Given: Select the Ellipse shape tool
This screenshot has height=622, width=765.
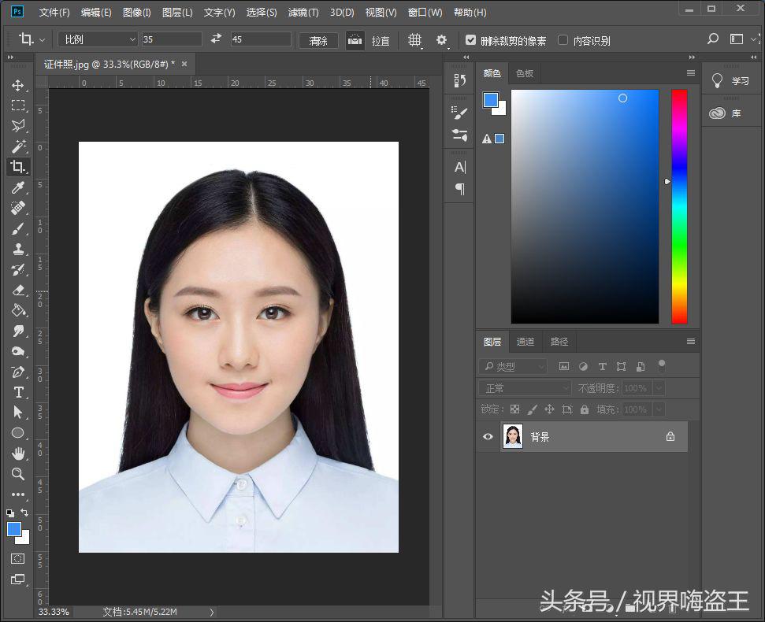Looking at the screenshot, I should (18, 433).
